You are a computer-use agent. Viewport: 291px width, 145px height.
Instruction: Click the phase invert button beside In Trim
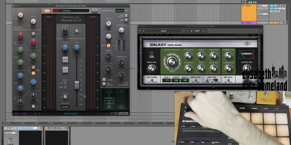(77, 31)
